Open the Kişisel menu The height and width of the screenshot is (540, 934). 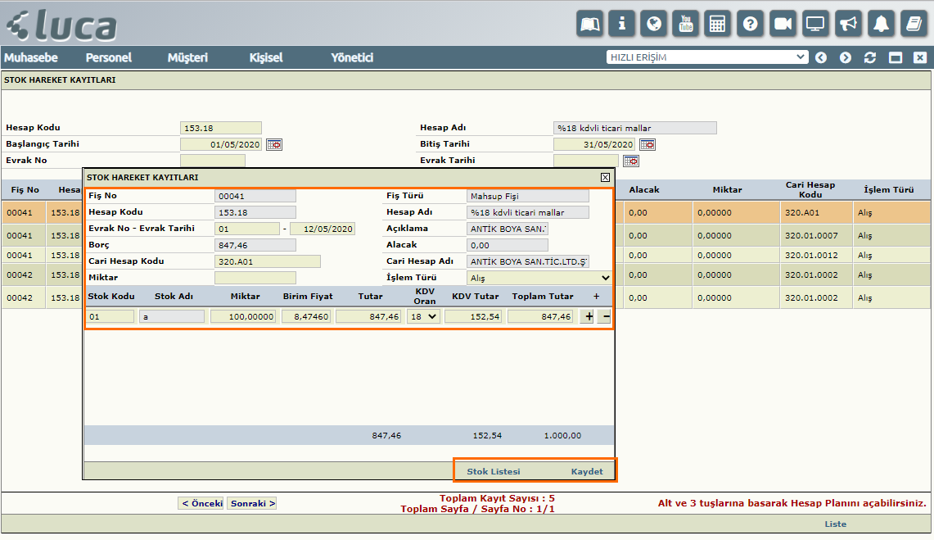click(266, 58)
